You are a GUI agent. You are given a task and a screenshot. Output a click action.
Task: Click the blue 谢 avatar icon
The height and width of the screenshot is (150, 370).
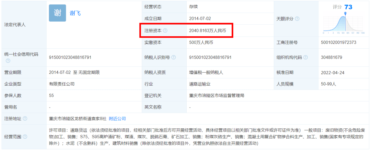click(x=57, y=13)
